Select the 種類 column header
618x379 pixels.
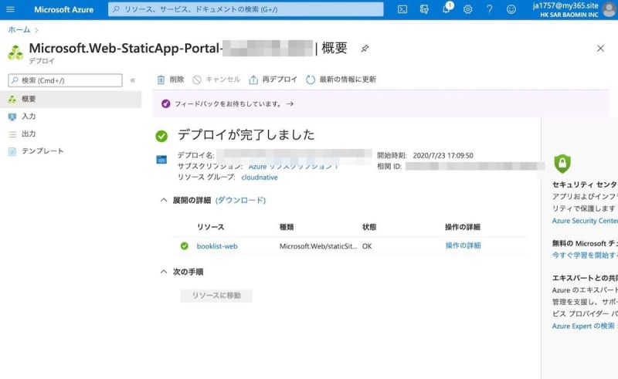click(x=287, y=227)
